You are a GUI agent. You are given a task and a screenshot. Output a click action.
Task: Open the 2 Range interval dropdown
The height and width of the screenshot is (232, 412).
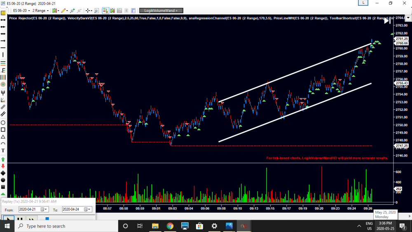pos(40,10)
